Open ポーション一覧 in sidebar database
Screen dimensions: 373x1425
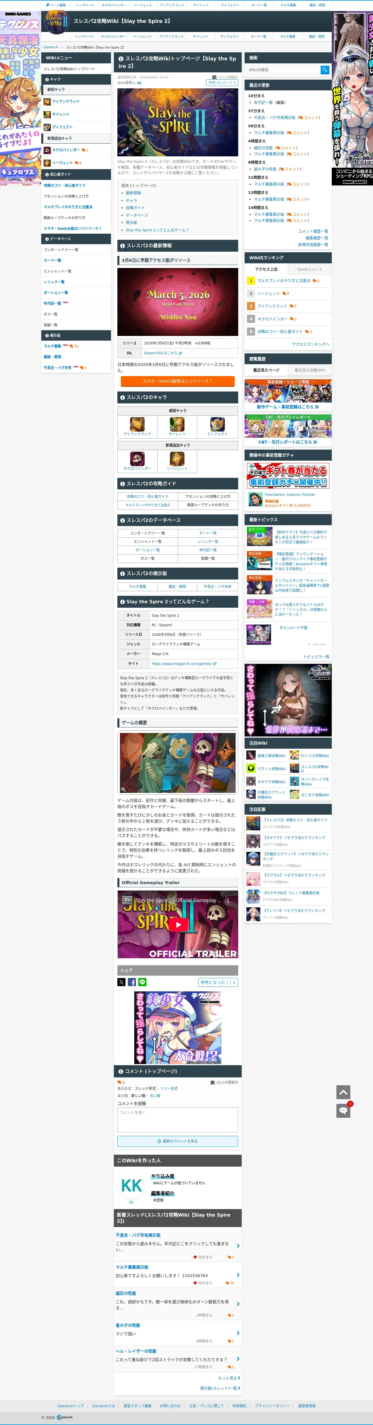[x=56, y=293]
